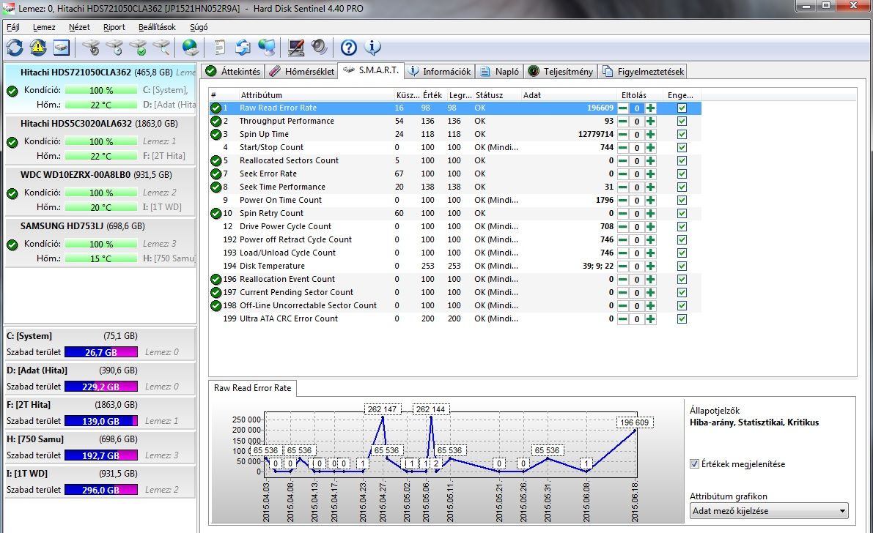This screenshot has height=533, width=873.
Task: Toggle the Enge checkbox for Raw Read Error Rate
Action: 682,108
